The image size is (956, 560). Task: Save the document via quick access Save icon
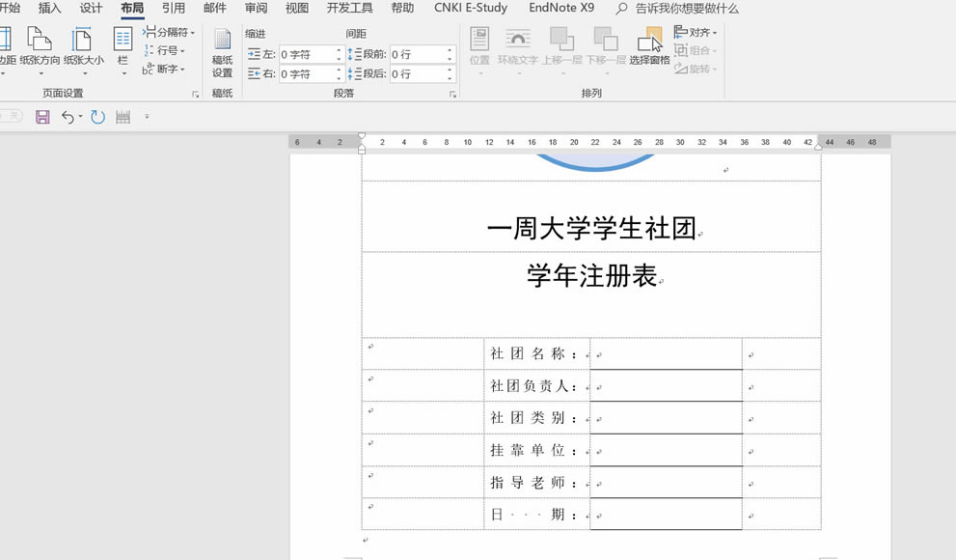point(42,116)
